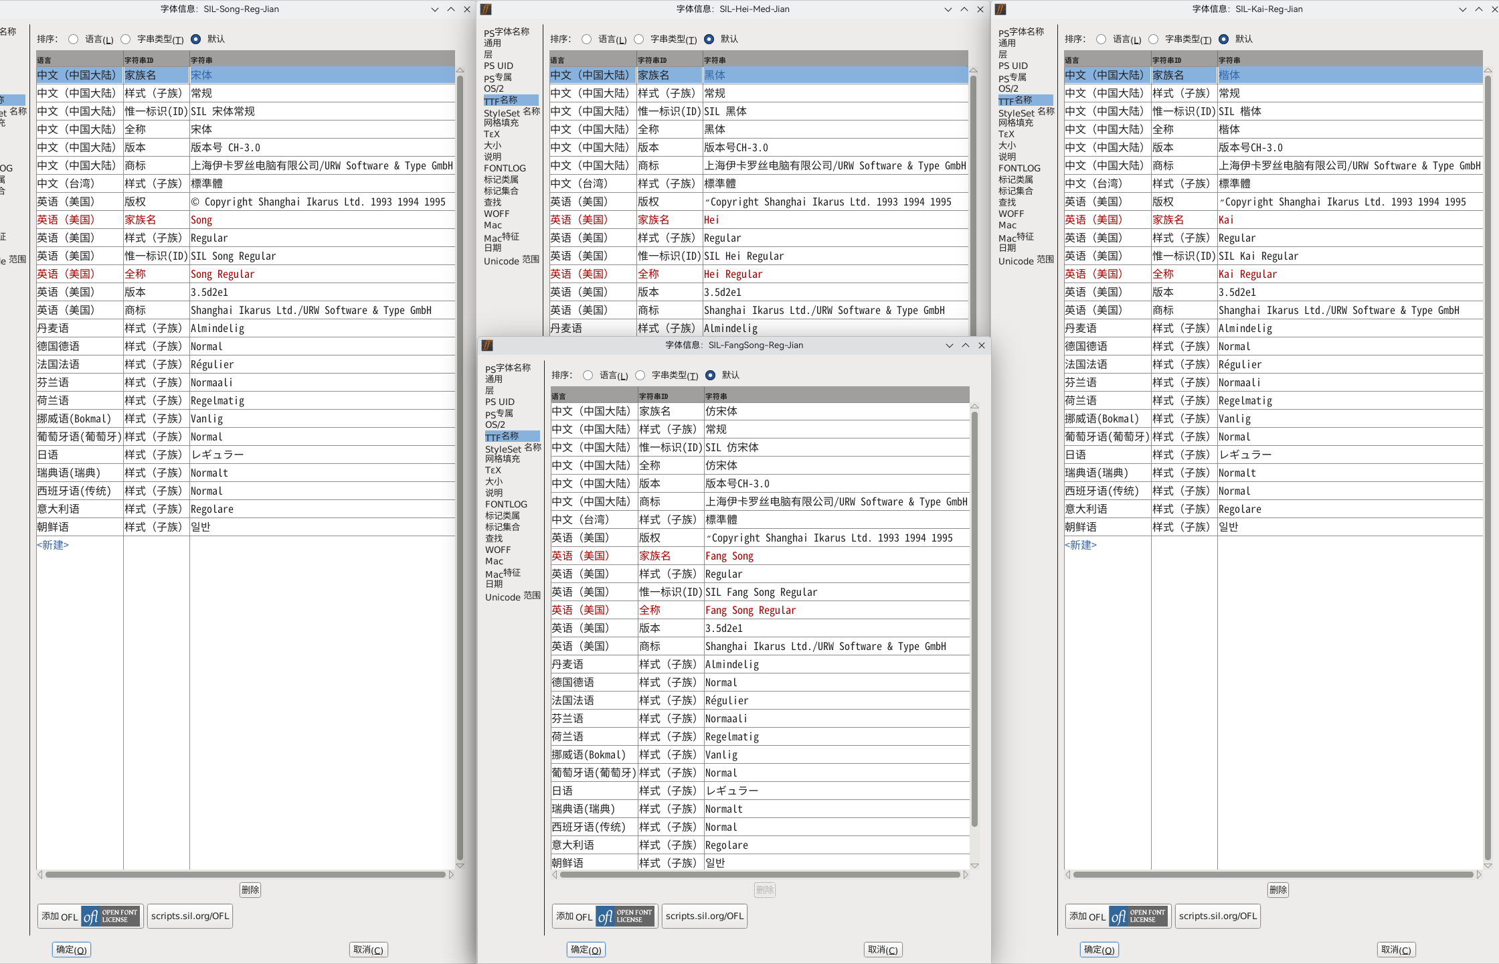This screenshot has width=1499, height=964.
Task: Select '版本号 CH-3.0' cell in SIL-Song-Reg-Jian table
Action: (x=322, y=147)
